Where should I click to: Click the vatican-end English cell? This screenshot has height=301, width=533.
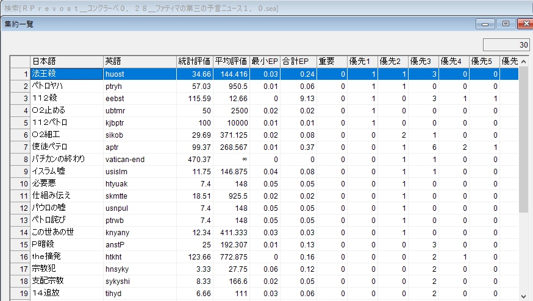(x=140, y=159)
